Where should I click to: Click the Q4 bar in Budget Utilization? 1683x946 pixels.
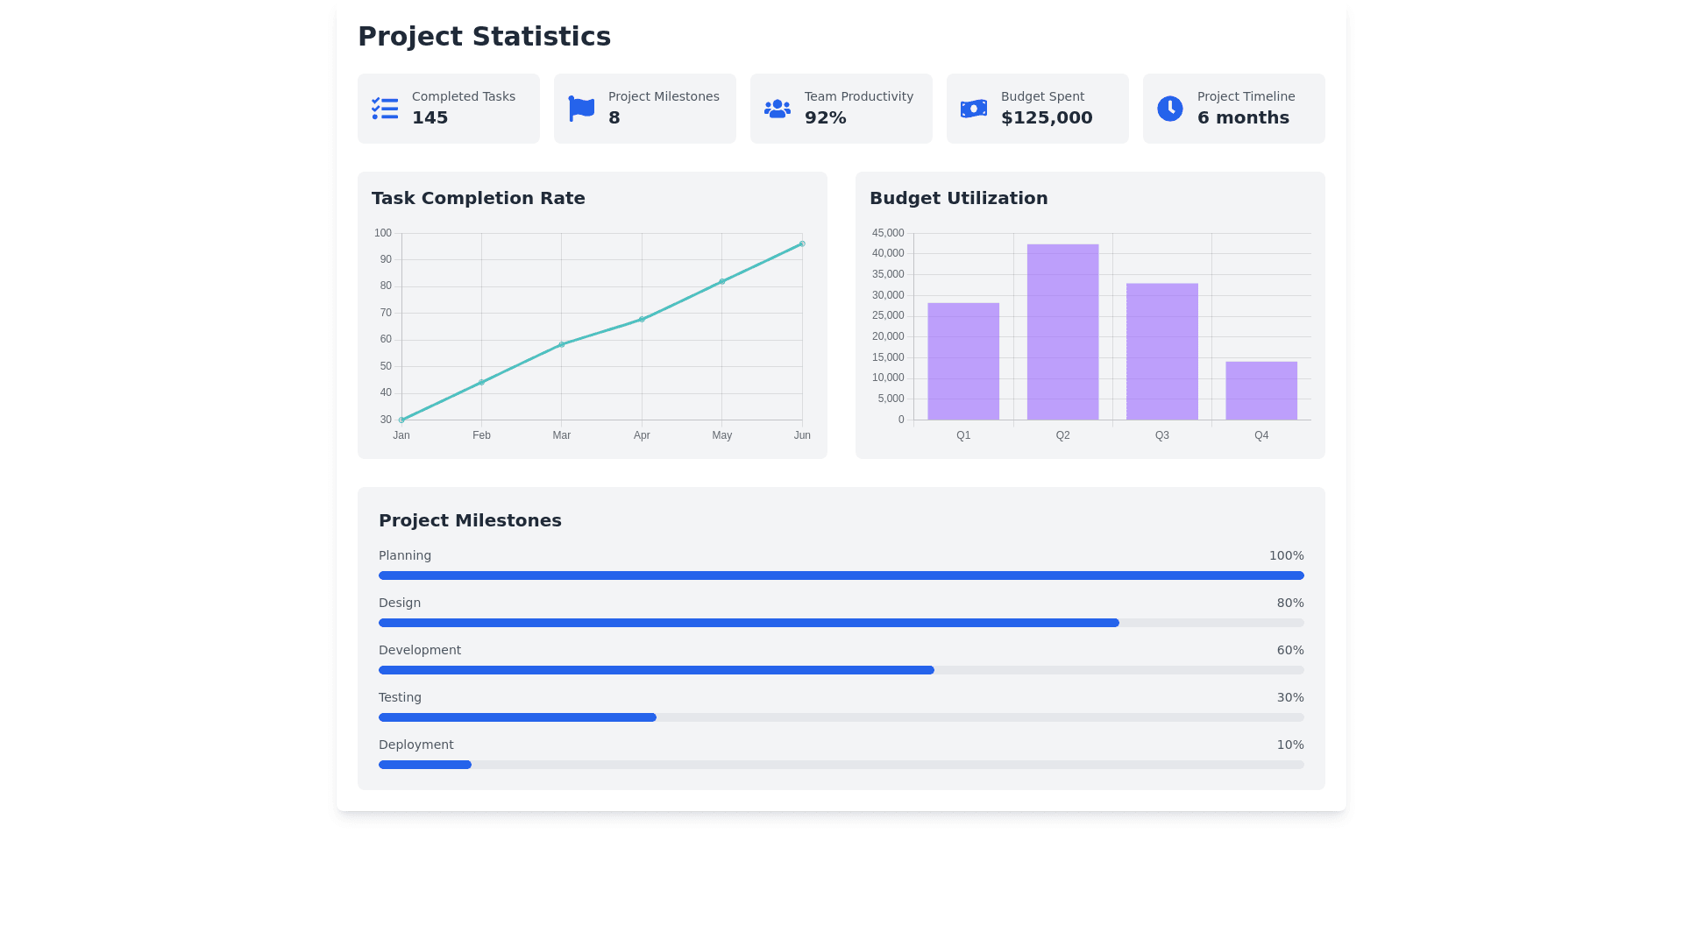point(1261,391)
